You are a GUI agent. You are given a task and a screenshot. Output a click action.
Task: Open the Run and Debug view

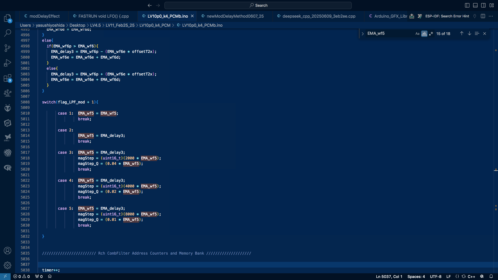(8, 63)
